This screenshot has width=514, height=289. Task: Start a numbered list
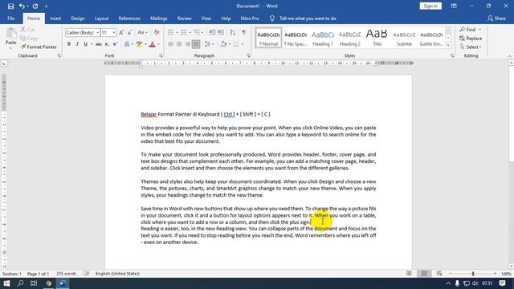pos(184,32)
